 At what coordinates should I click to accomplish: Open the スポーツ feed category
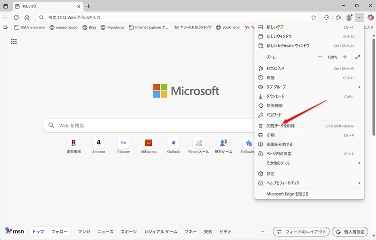pyautogui.click(x=129, y=232)
